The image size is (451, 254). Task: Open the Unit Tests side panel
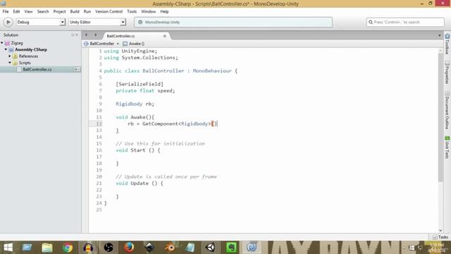[x=447, y=147]
